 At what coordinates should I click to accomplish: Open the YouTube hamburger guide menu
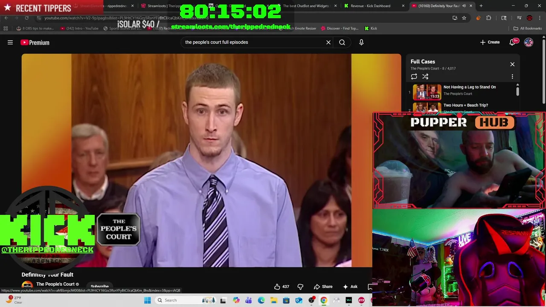10,42
